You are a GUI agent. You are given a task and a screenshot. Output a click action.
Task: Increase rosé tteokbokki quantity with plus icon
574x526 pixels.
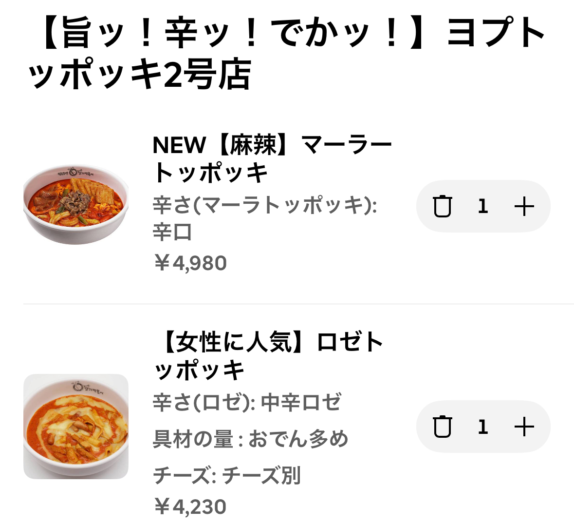pos(525,427)
